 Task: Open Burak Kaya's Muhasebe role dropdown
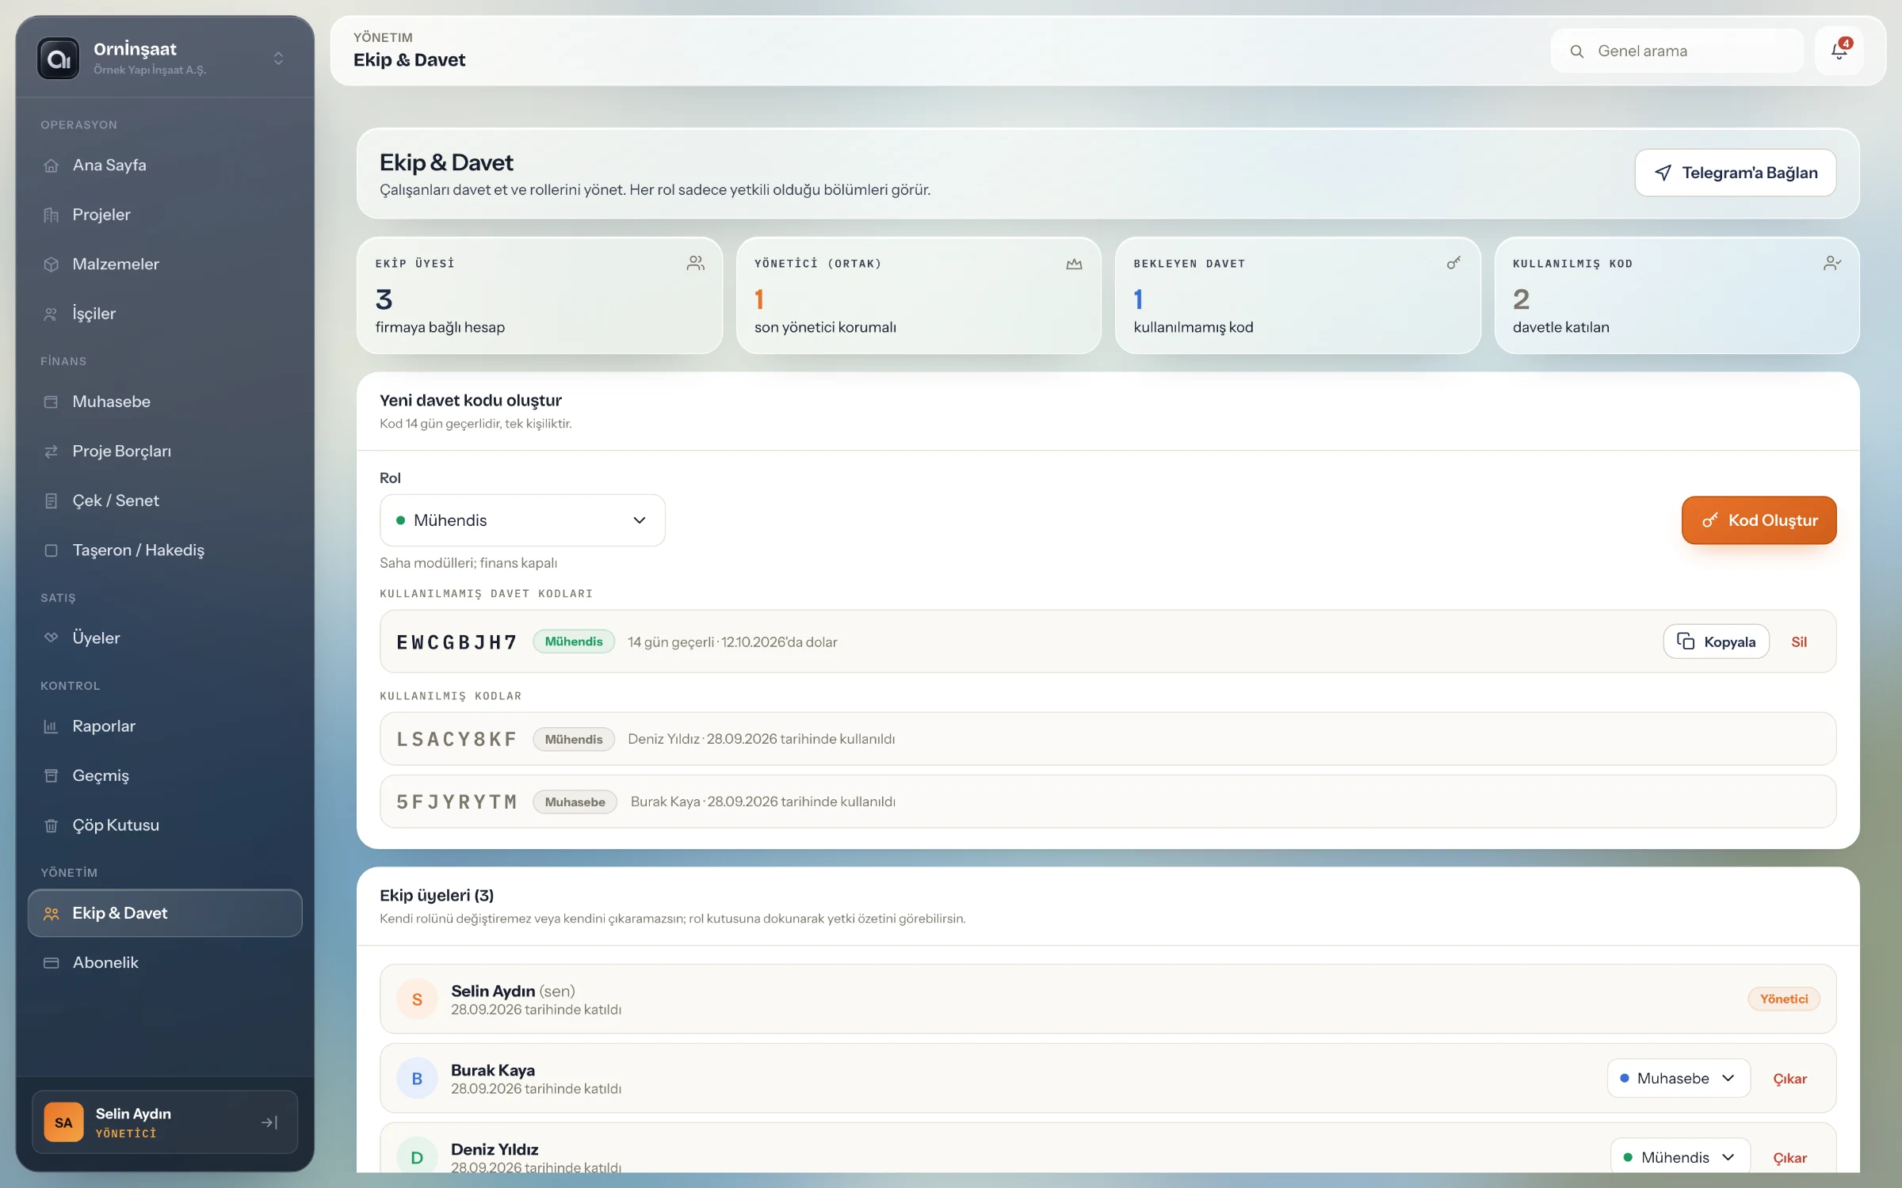[1679, 1079]
